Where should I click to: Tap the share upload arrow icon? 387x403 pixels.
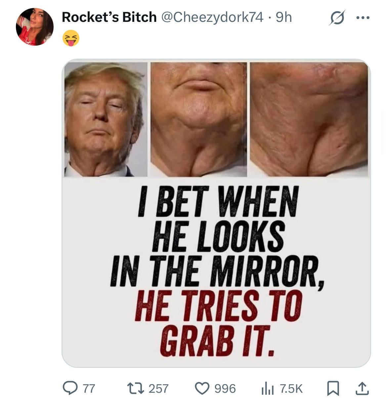click(x=362, y=388)
